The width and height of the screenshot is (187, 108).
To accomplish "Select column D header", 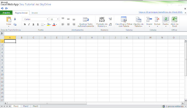I will [45, 38].
